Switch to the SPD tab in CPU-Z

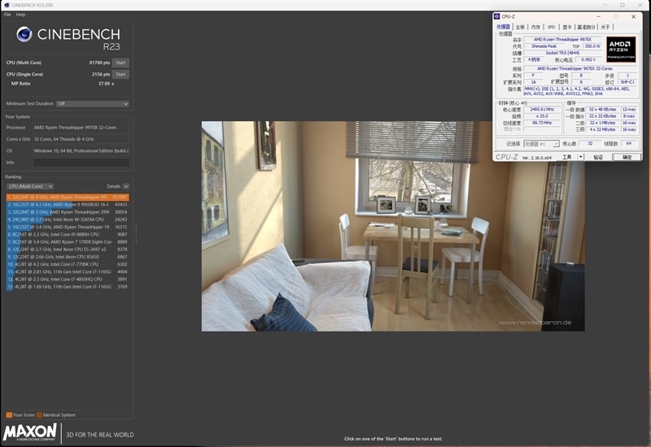(551, 27)
